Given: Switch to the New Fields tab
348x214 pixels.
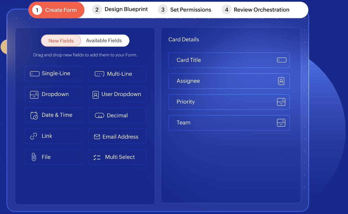Looking at the screenshot, I should [61, 41].
